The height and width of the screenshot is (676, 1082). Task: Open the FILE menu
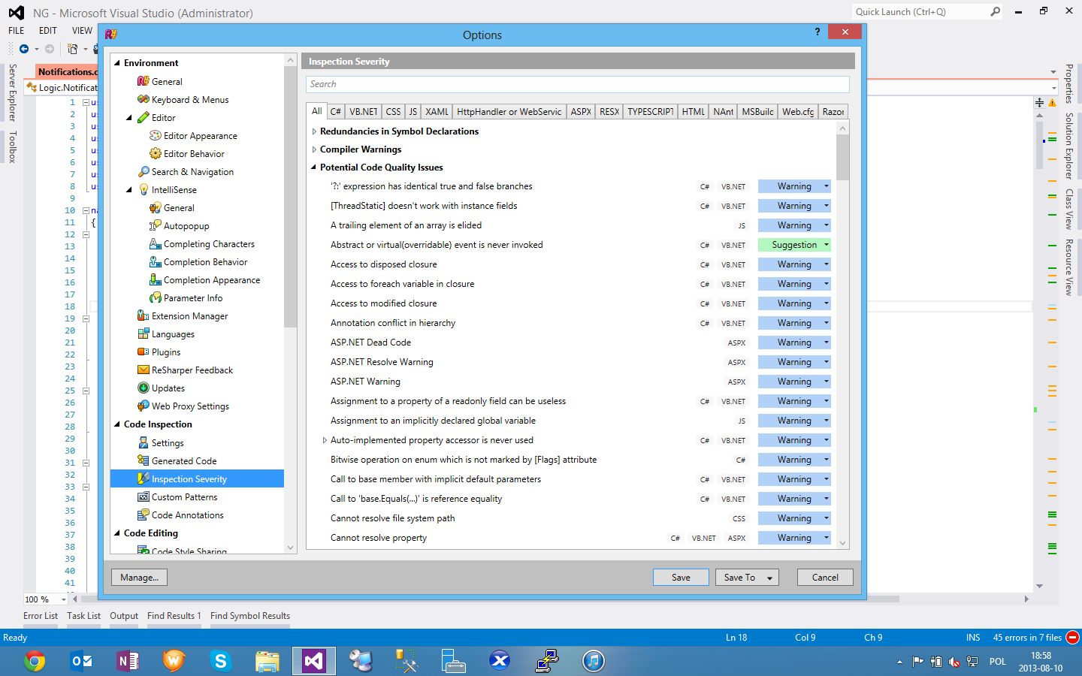click(17, 31)
